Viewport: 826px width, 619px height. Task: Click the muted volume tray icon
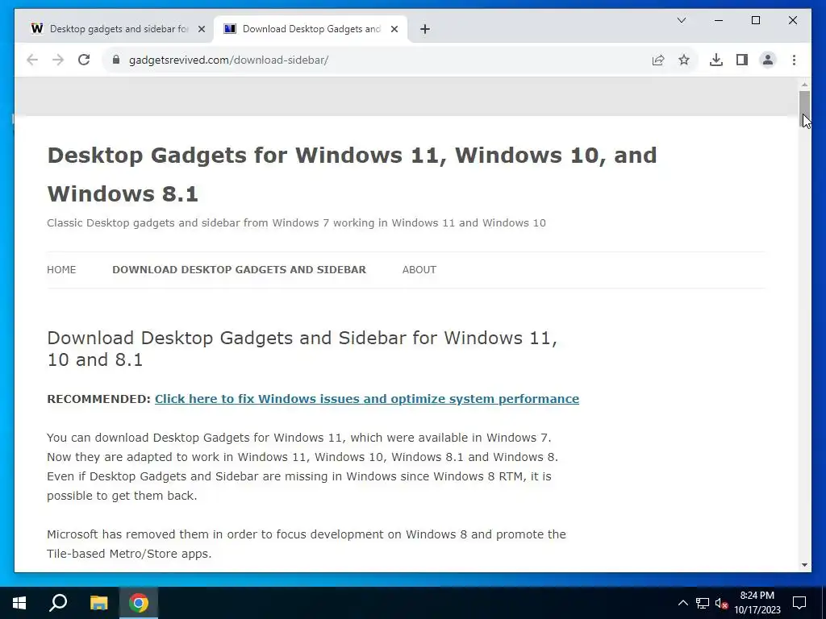[x=722, y=603]
